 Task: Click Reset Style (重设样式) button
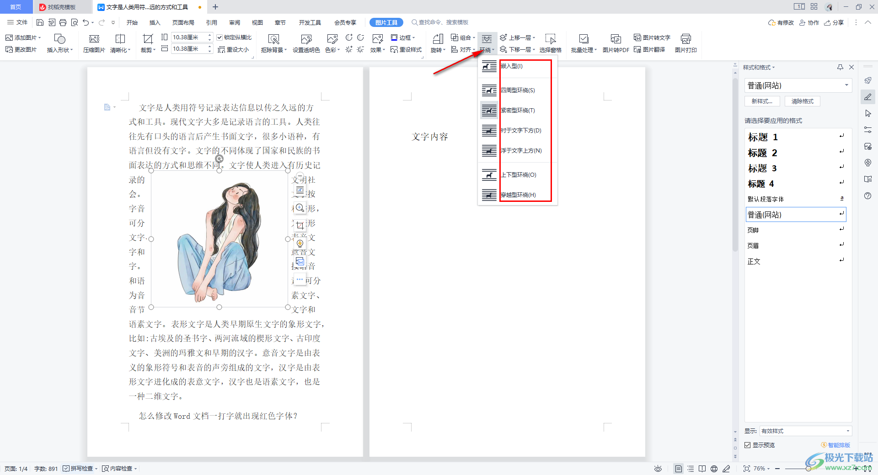point(406,49)
